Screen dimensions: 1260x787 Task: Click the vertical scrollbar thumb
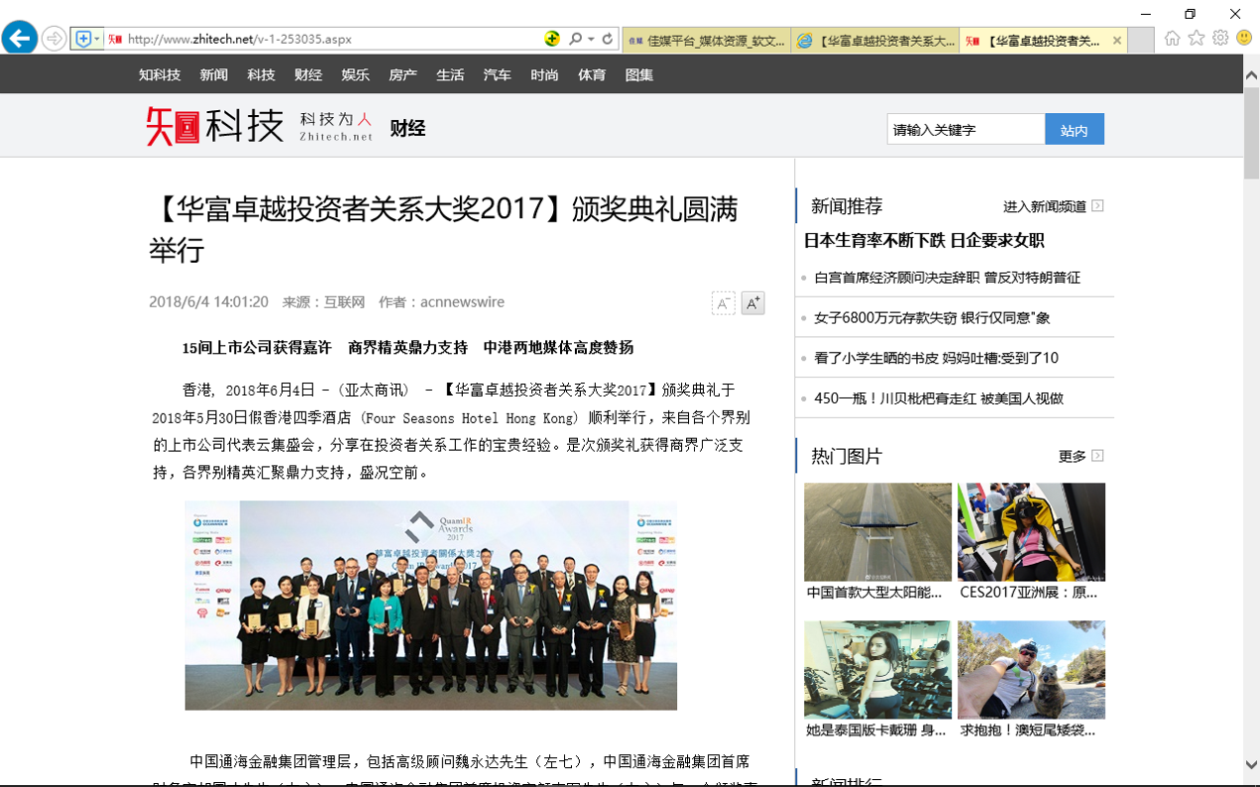pos(1251,131)
